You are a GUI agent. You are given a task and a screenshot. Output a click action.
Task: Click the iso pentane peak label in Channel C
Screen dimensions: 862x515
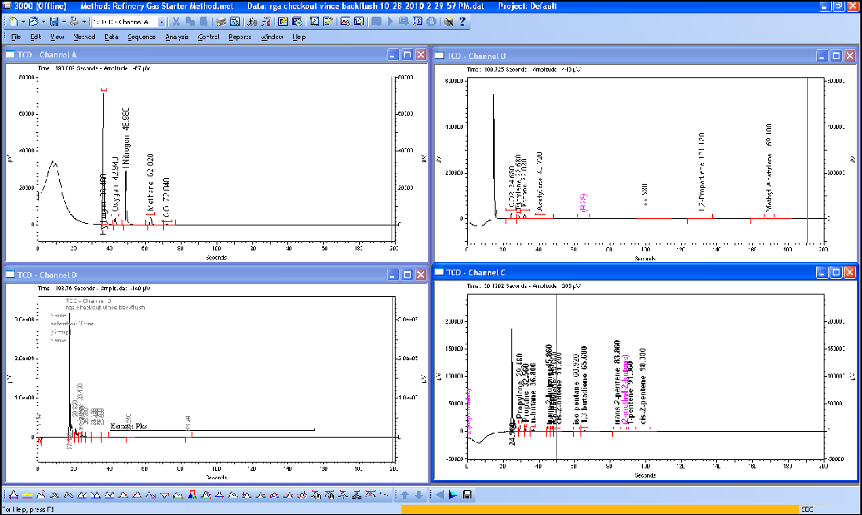point(575,389)
